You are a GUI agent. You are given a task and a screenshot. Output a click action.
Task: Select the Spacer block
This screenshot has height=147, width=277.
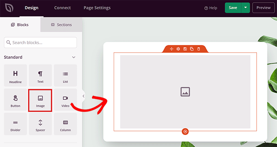40,124
